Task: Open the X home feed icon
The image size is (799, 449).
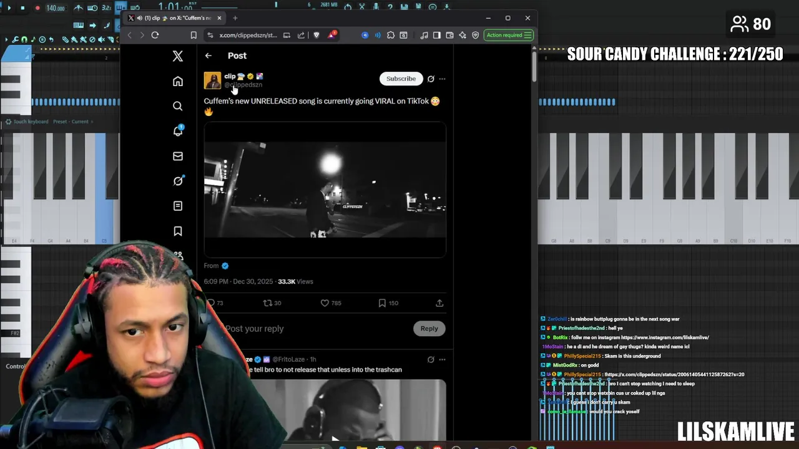Action: coord(178,81)
